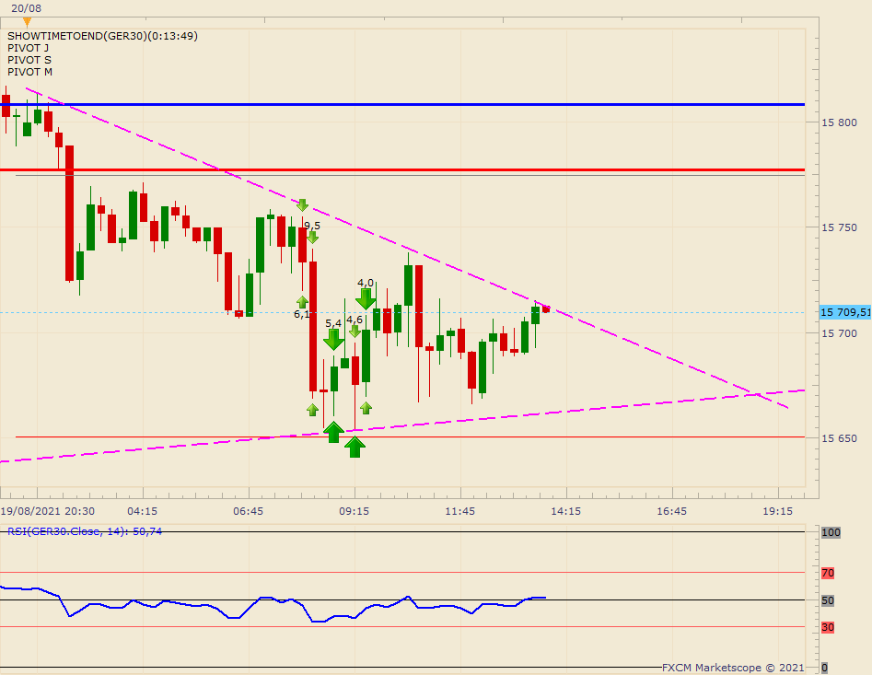Click the 09:15 time axis label
Viewport: 872px width, 675px height.
355,511
